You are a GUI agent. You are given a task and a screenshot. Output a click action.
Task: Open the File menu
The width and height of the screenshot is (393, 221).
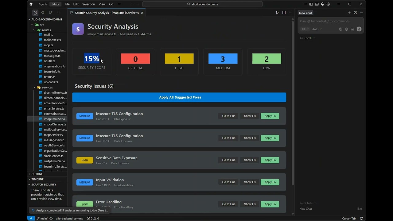[x=67, y=4]
